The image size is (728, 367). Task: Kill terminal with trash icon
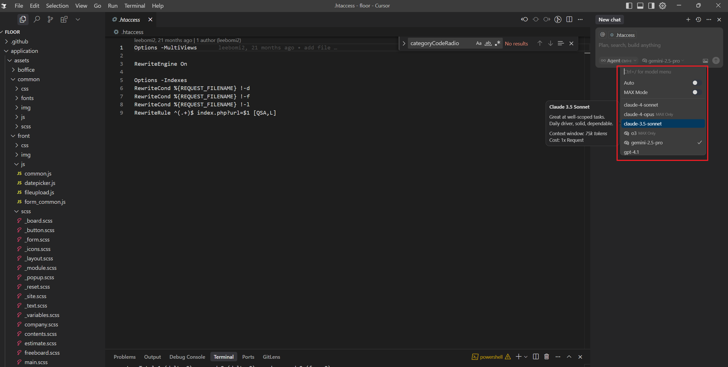[547, 357]
